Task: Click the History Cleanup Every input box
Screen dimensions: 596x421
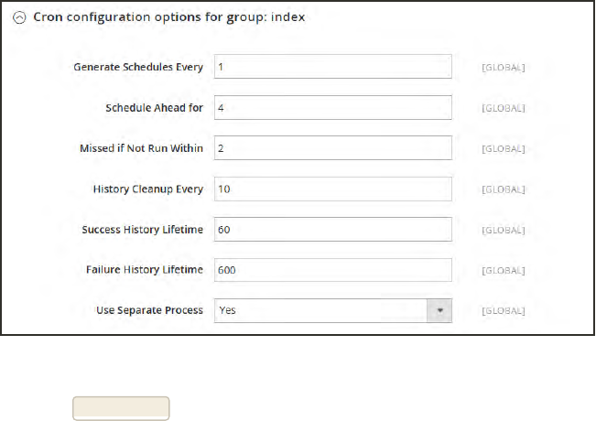Action: pyautogui.click(x=332, y=189)
